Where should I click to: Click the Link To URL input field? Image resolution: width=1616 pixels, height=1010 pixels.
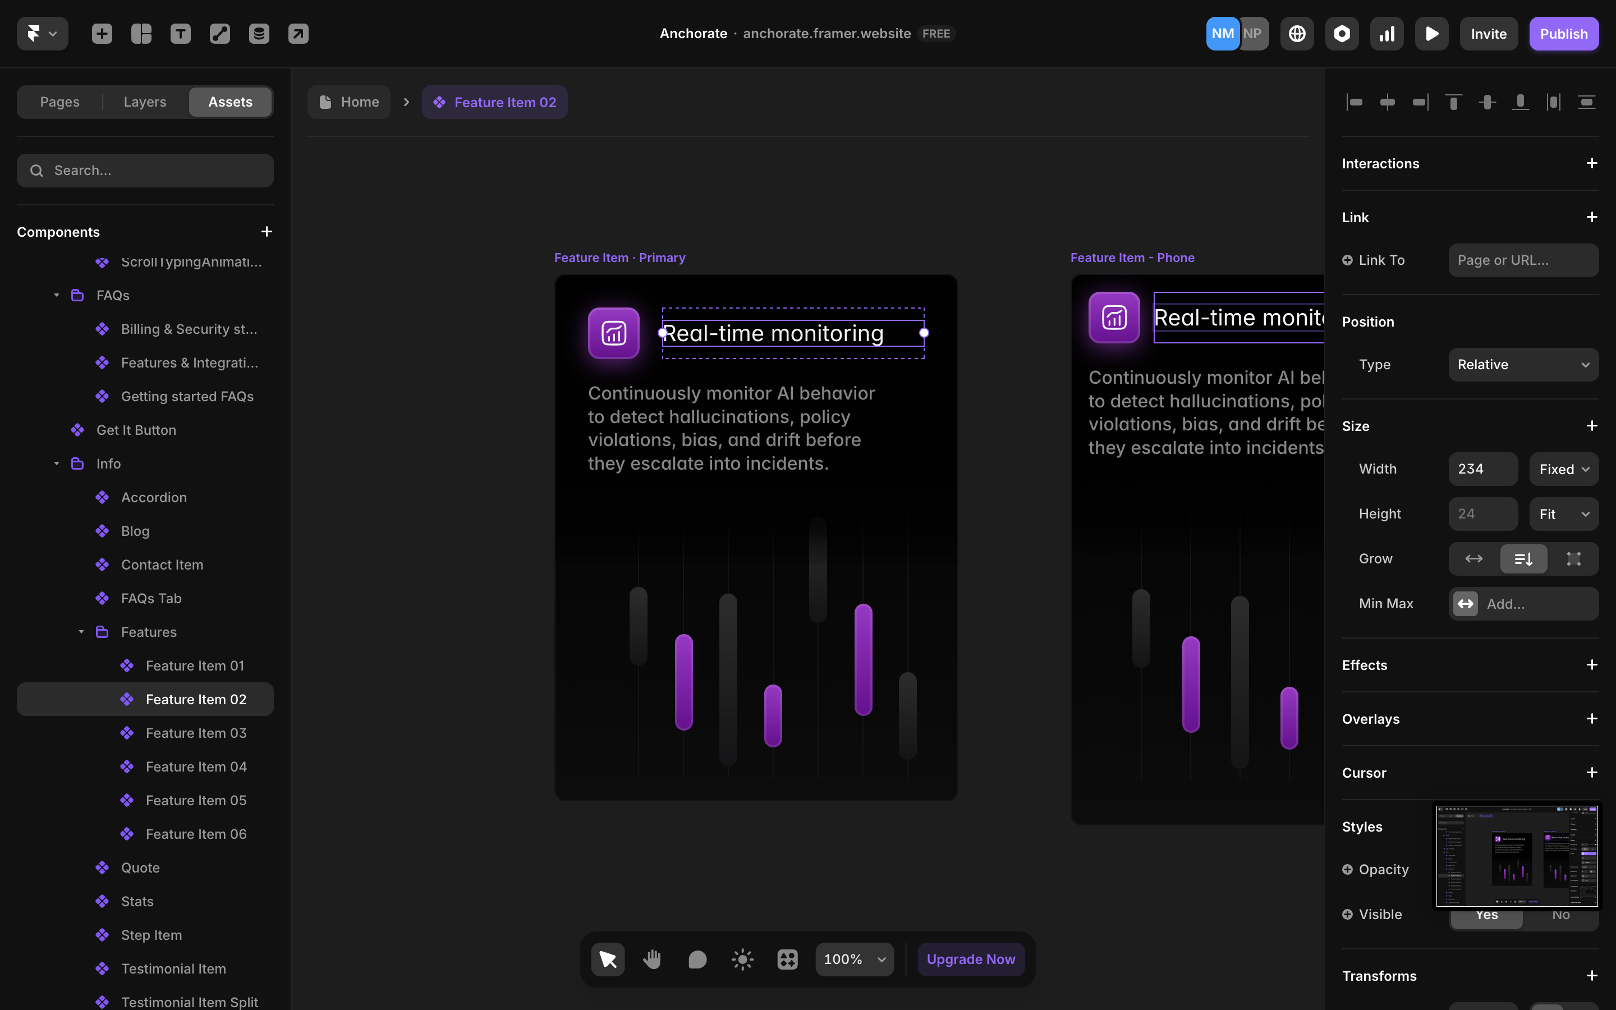(x=1522, y=260)
